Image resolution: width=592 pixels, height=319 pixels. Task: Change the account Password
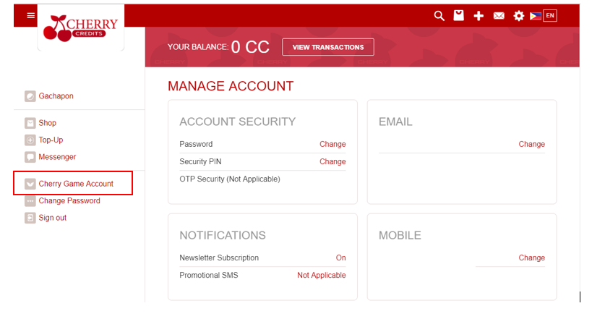(x=333, y=144)
